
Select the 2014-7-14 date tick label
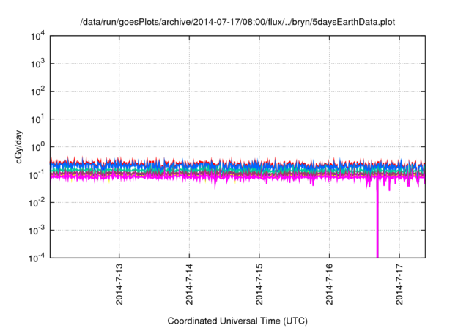click(x=189, y=284)
